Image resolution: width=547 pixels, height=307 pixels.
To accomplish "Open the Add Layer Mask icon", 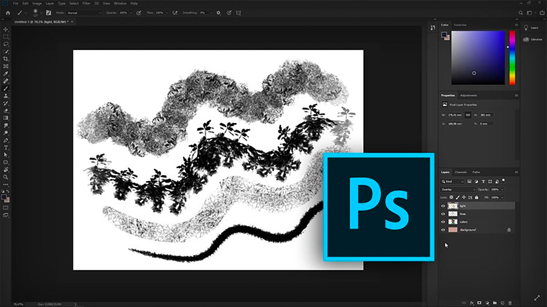I will 479,303.
